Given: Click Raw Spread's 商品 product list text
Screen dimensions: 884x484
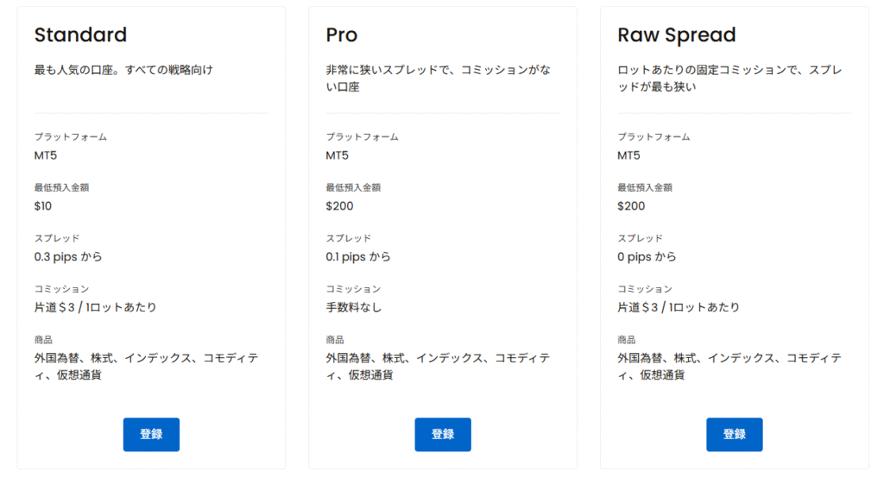Looking at the screenshot, I should [729, 366].
